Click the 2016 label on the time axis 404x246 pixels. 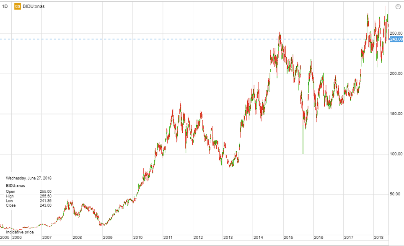point(319,238)
